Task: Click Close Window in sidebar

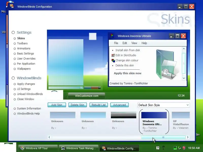Action: click(x=26, y=99)
